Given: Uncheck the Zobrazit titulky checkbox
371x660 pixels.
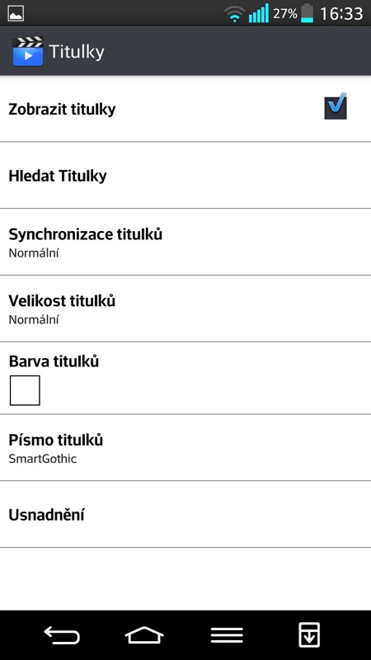Looking at the screenshot, I should tap(336, 106).
